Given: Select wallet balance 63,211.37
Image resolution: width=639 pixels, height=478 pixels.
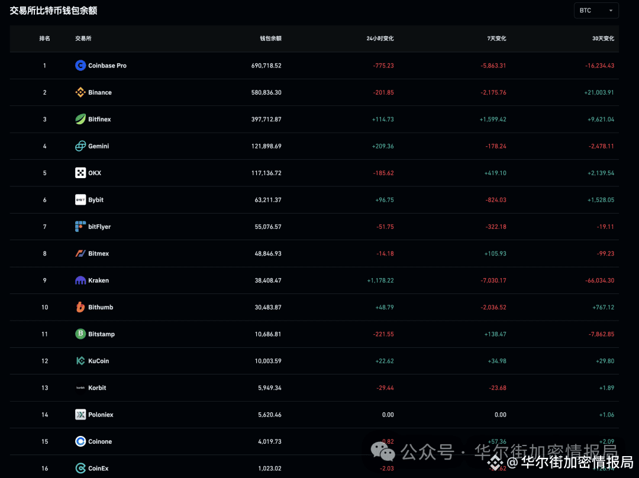Looking at the screenshot, I should coord(268,200).
